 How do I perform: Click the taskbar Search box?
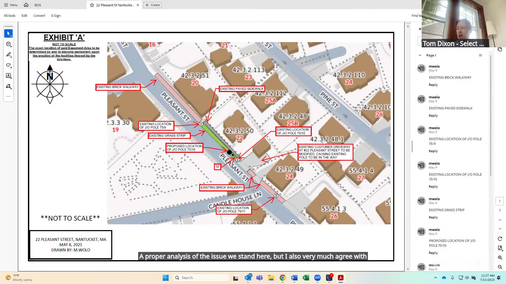[201, 278]
